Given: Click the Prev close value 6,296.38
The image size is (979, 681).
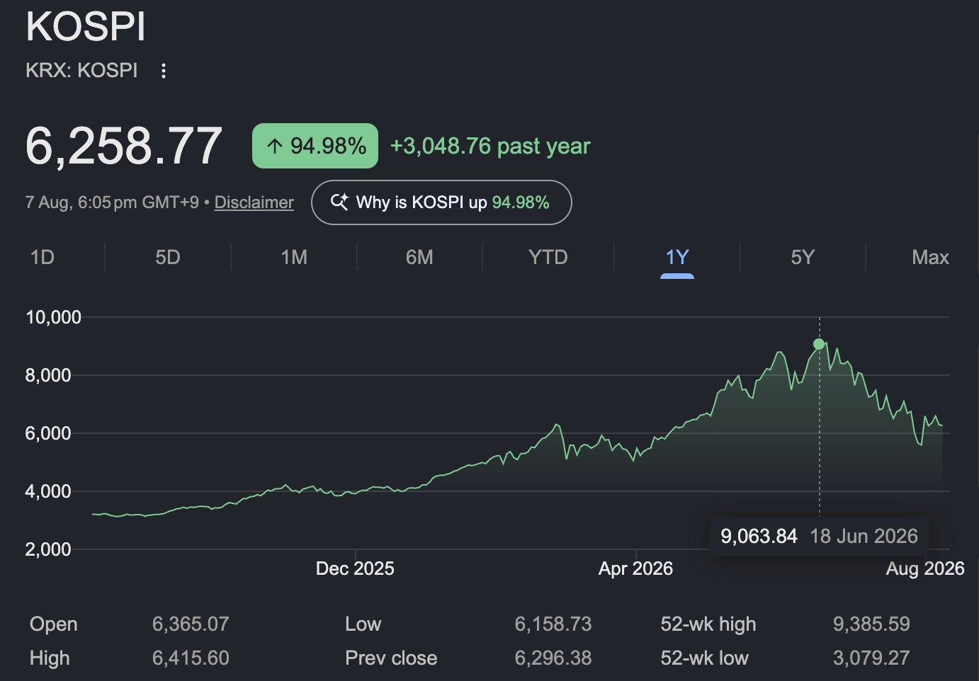Looking at the screenshot, I should (x=553, y=658).
